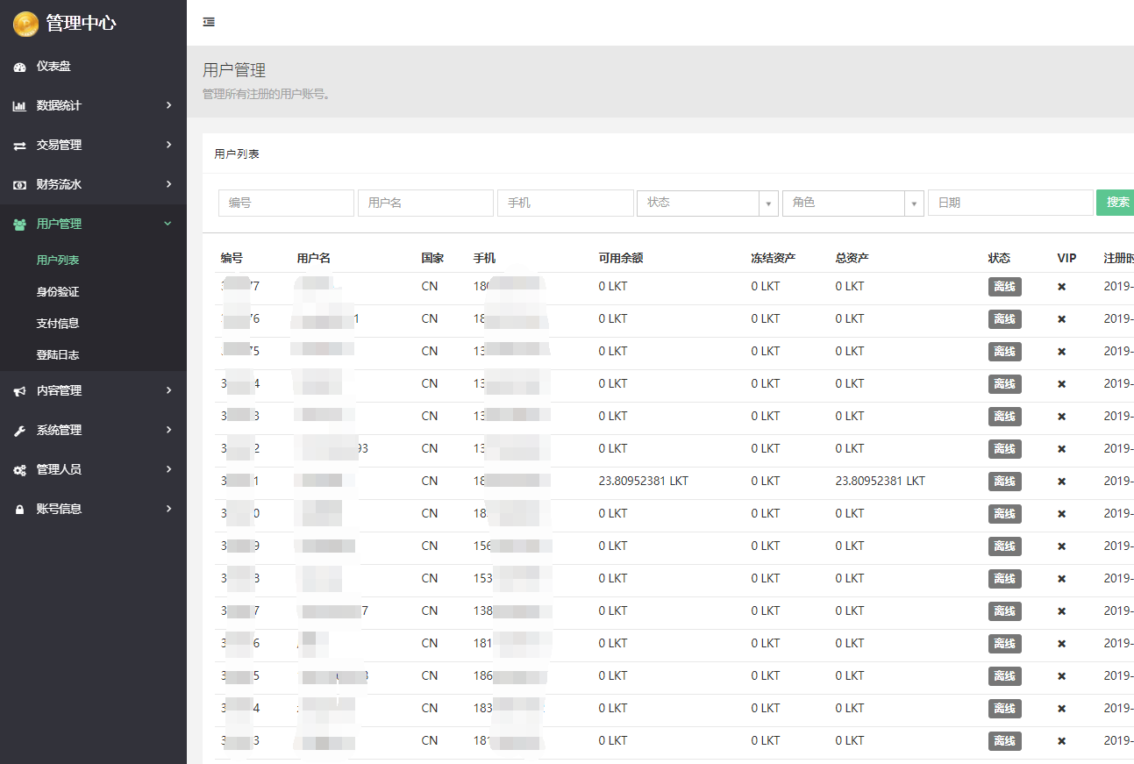
Task: Click the 国家 column header
Action: tap(432, 259)
